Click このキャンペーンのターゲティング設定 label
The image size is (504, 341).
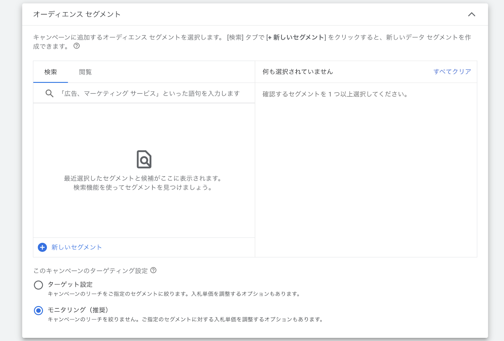click(90, 271)
